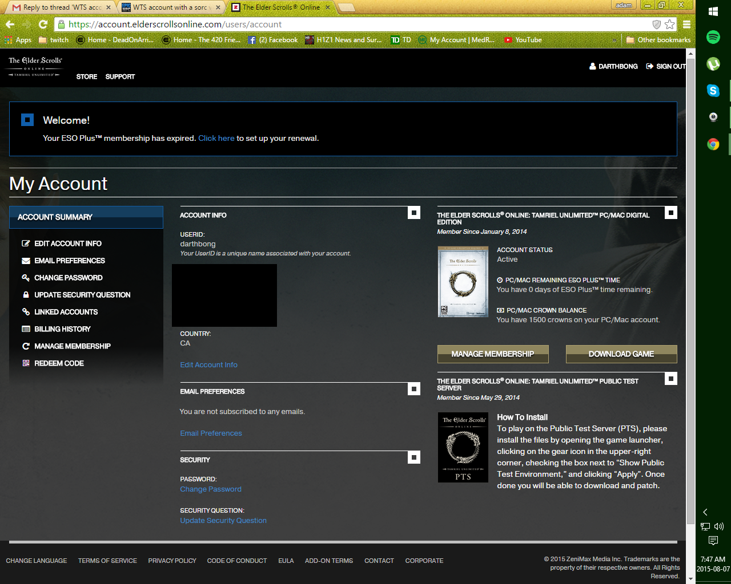Click the Elder Scrolls Online logo
The image size is (731, 584).
tap(35, 66)
